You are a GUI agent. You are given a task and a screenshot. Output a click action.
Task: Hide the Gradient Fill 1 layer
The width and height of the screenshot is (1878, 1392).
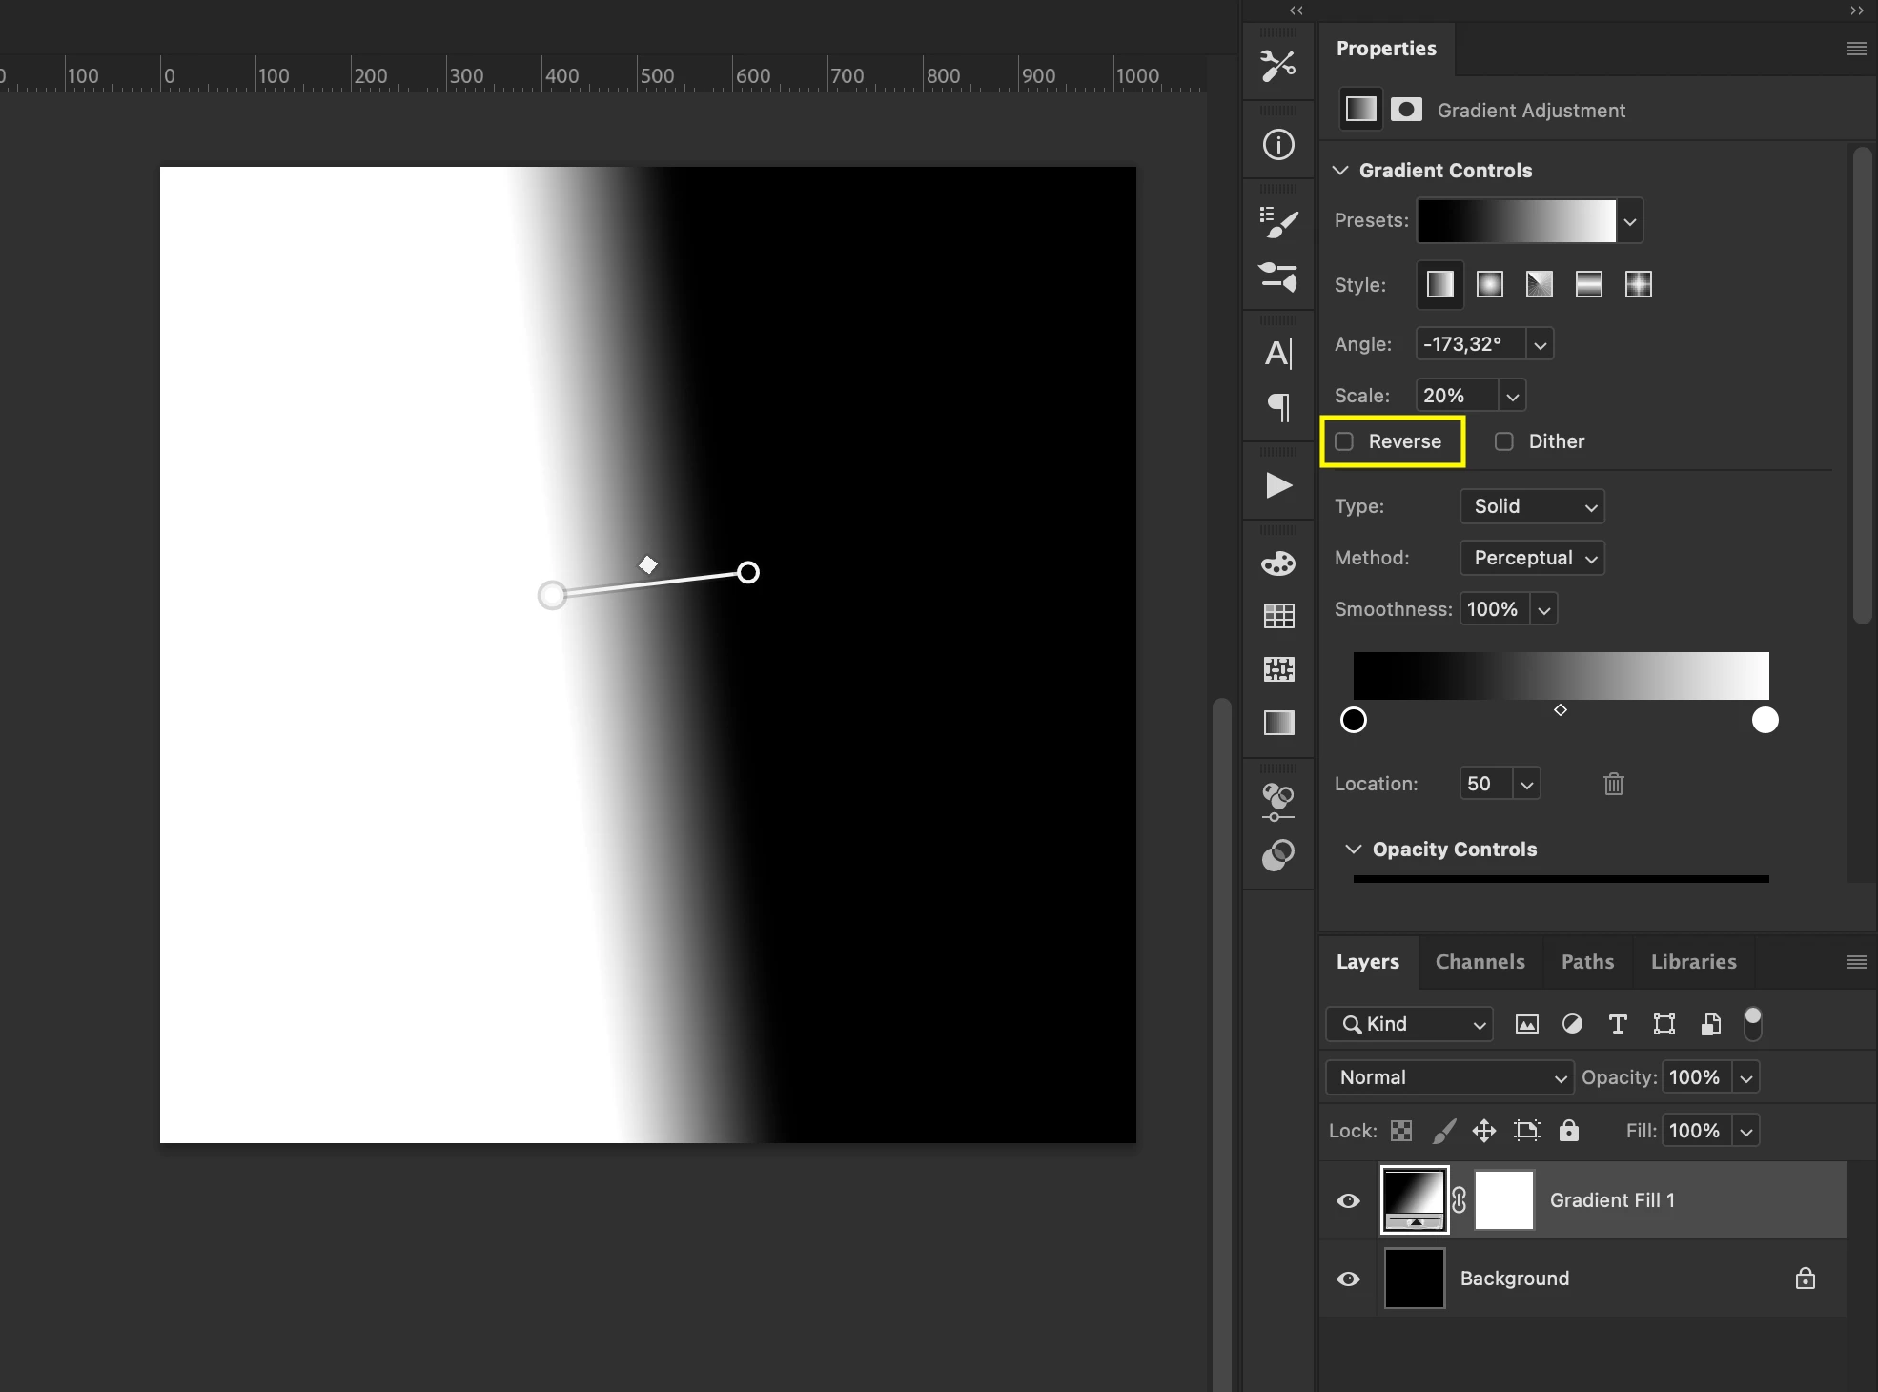click(x=1348, y=1200)
